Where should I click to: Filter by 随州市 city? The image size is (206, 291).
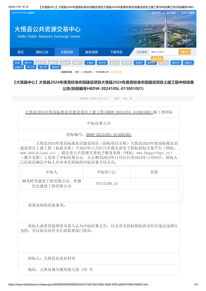pyautogui.click(x=176, y=63)
